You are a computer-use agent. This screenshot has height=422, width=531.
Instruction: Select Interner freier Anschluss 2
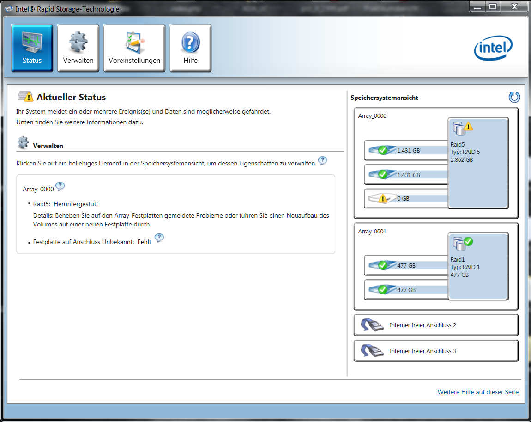coord(436,325)
